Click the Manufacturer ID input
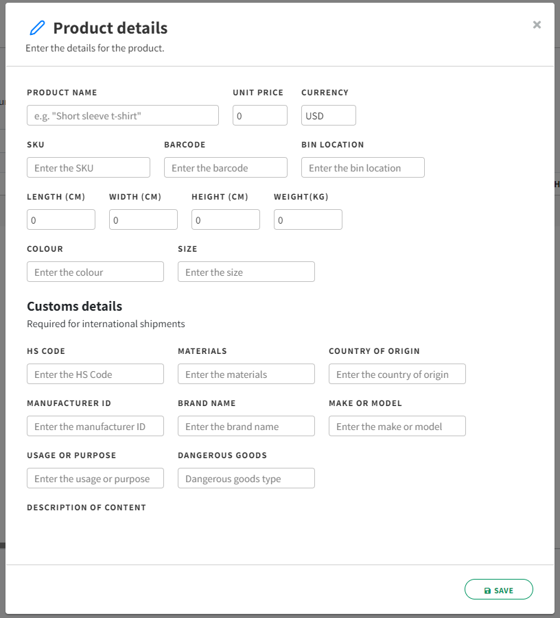 (x=95, y=426)
